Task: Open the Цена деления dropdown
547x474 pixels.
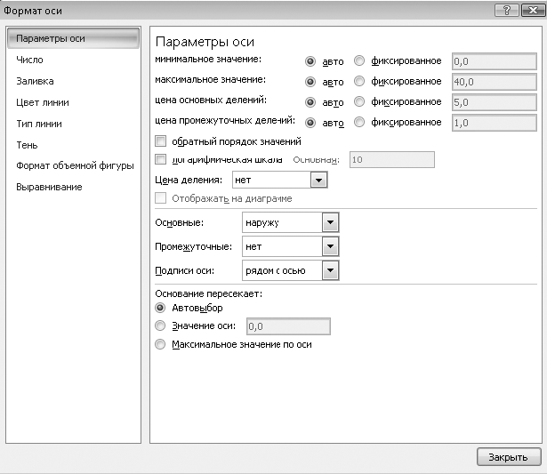Action: 318,180
